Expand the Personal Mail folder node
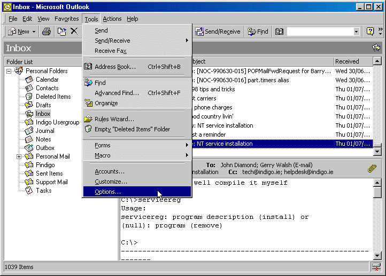 click(19, 156)
